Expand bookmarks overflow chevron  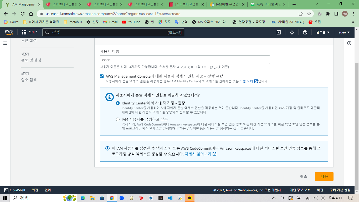pyautogui.click(x=353, y=22)
